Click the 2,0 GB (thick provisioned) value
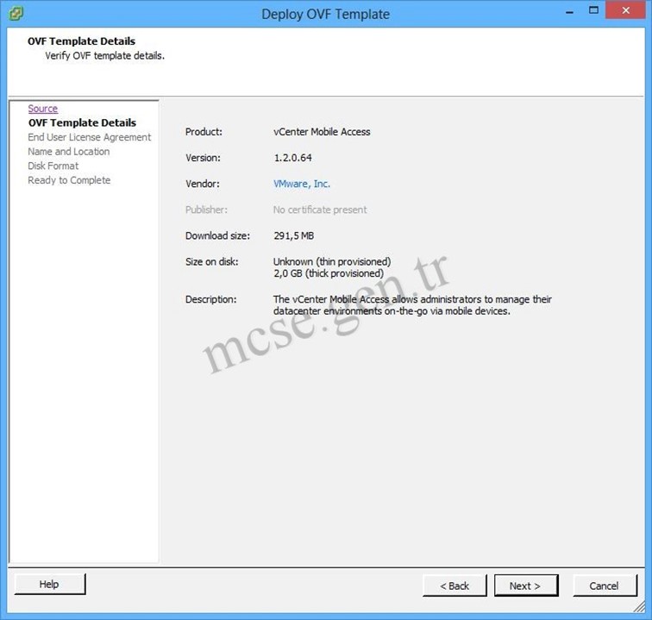 coord(329,273)
